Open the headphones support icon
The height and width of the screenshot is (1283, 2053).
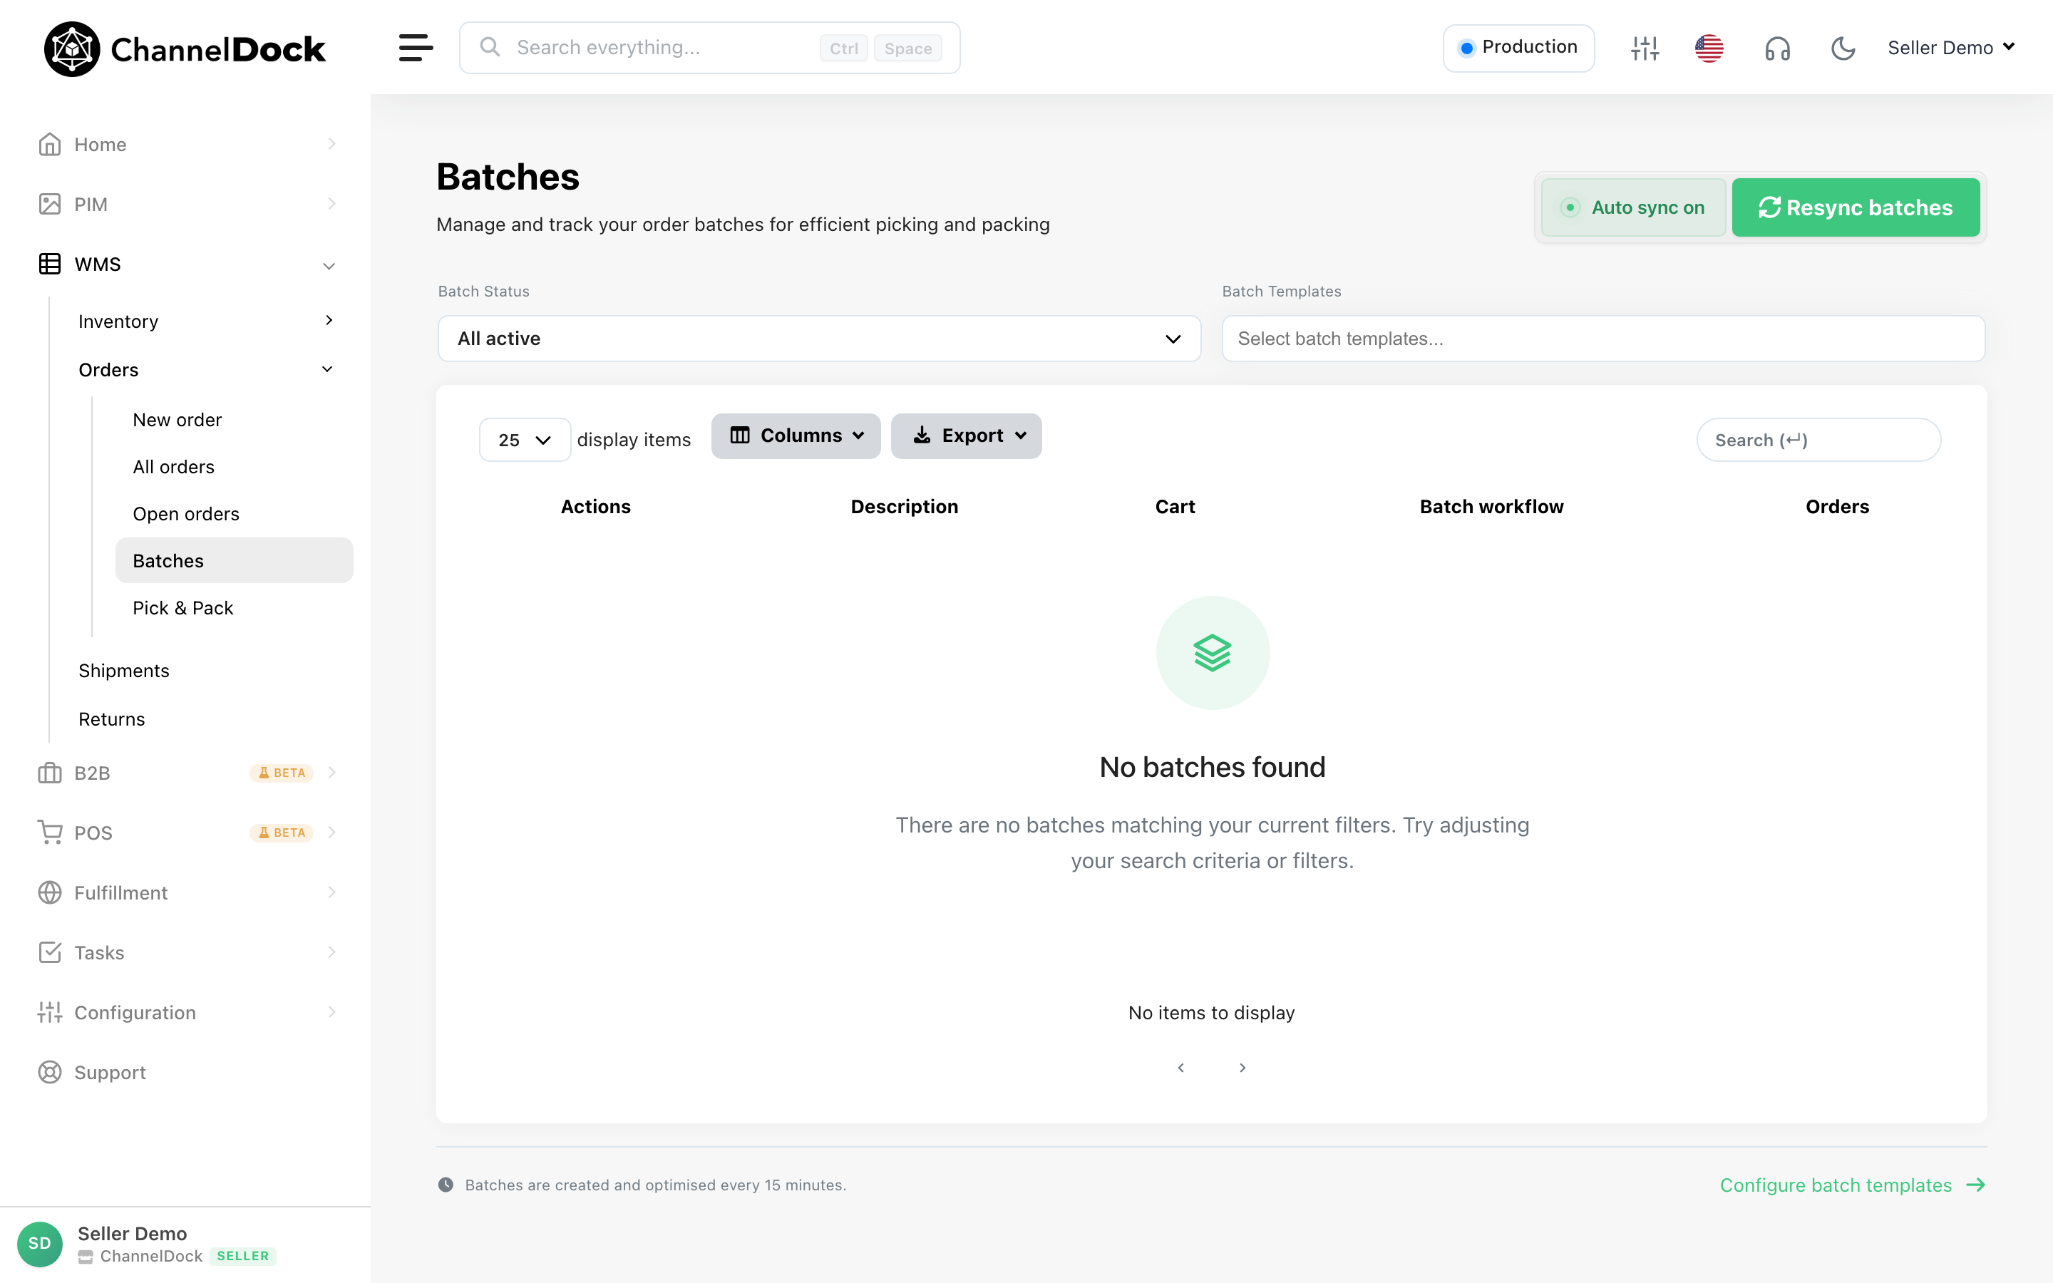point(1777,48)
